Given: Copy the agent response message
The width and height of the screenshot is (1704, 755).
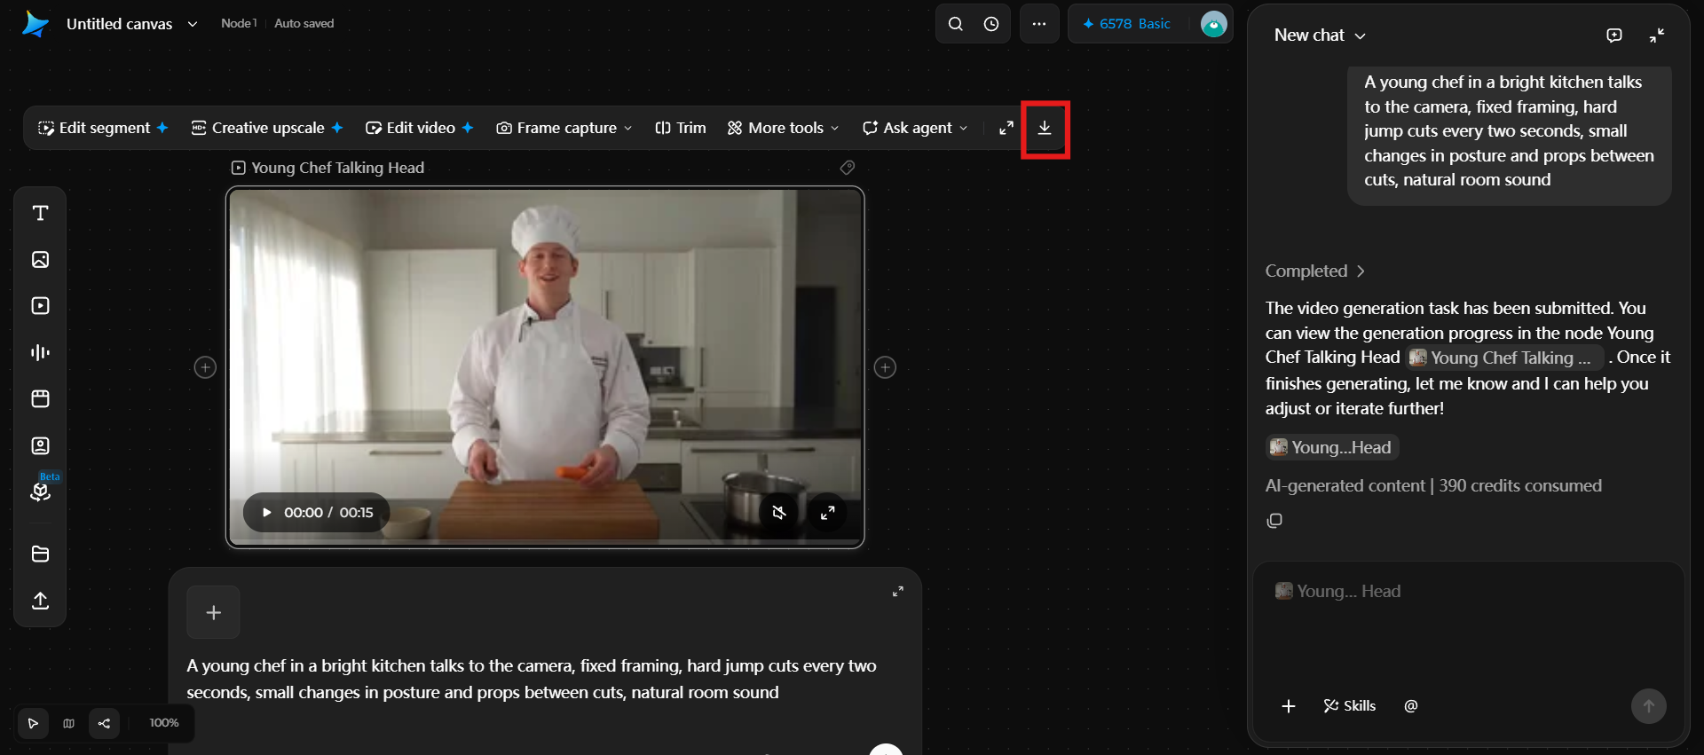Looking at the screenshot, I should [x=1274, y=521].
